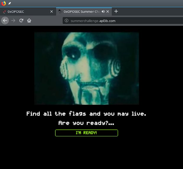Click the summerchallenge.apl3b.com address bar
This screenshot has width=183, height=169.
120,21
